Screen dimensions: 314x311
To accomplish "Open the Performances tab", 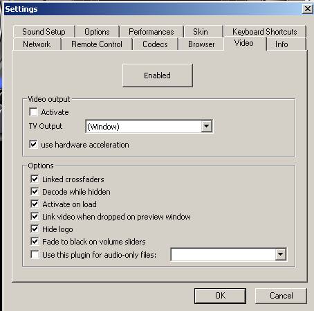I will pos(151,32).
